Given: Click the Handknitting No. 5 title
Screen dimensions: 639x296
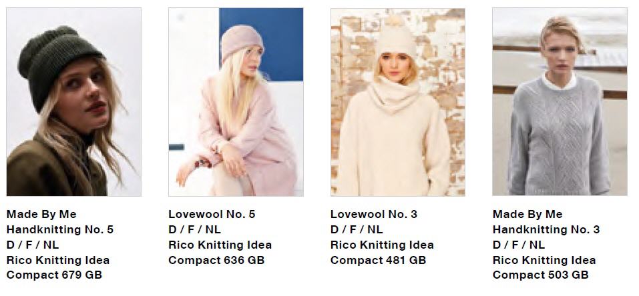Looking at the screenshot, I should click(x=60, y=229).
